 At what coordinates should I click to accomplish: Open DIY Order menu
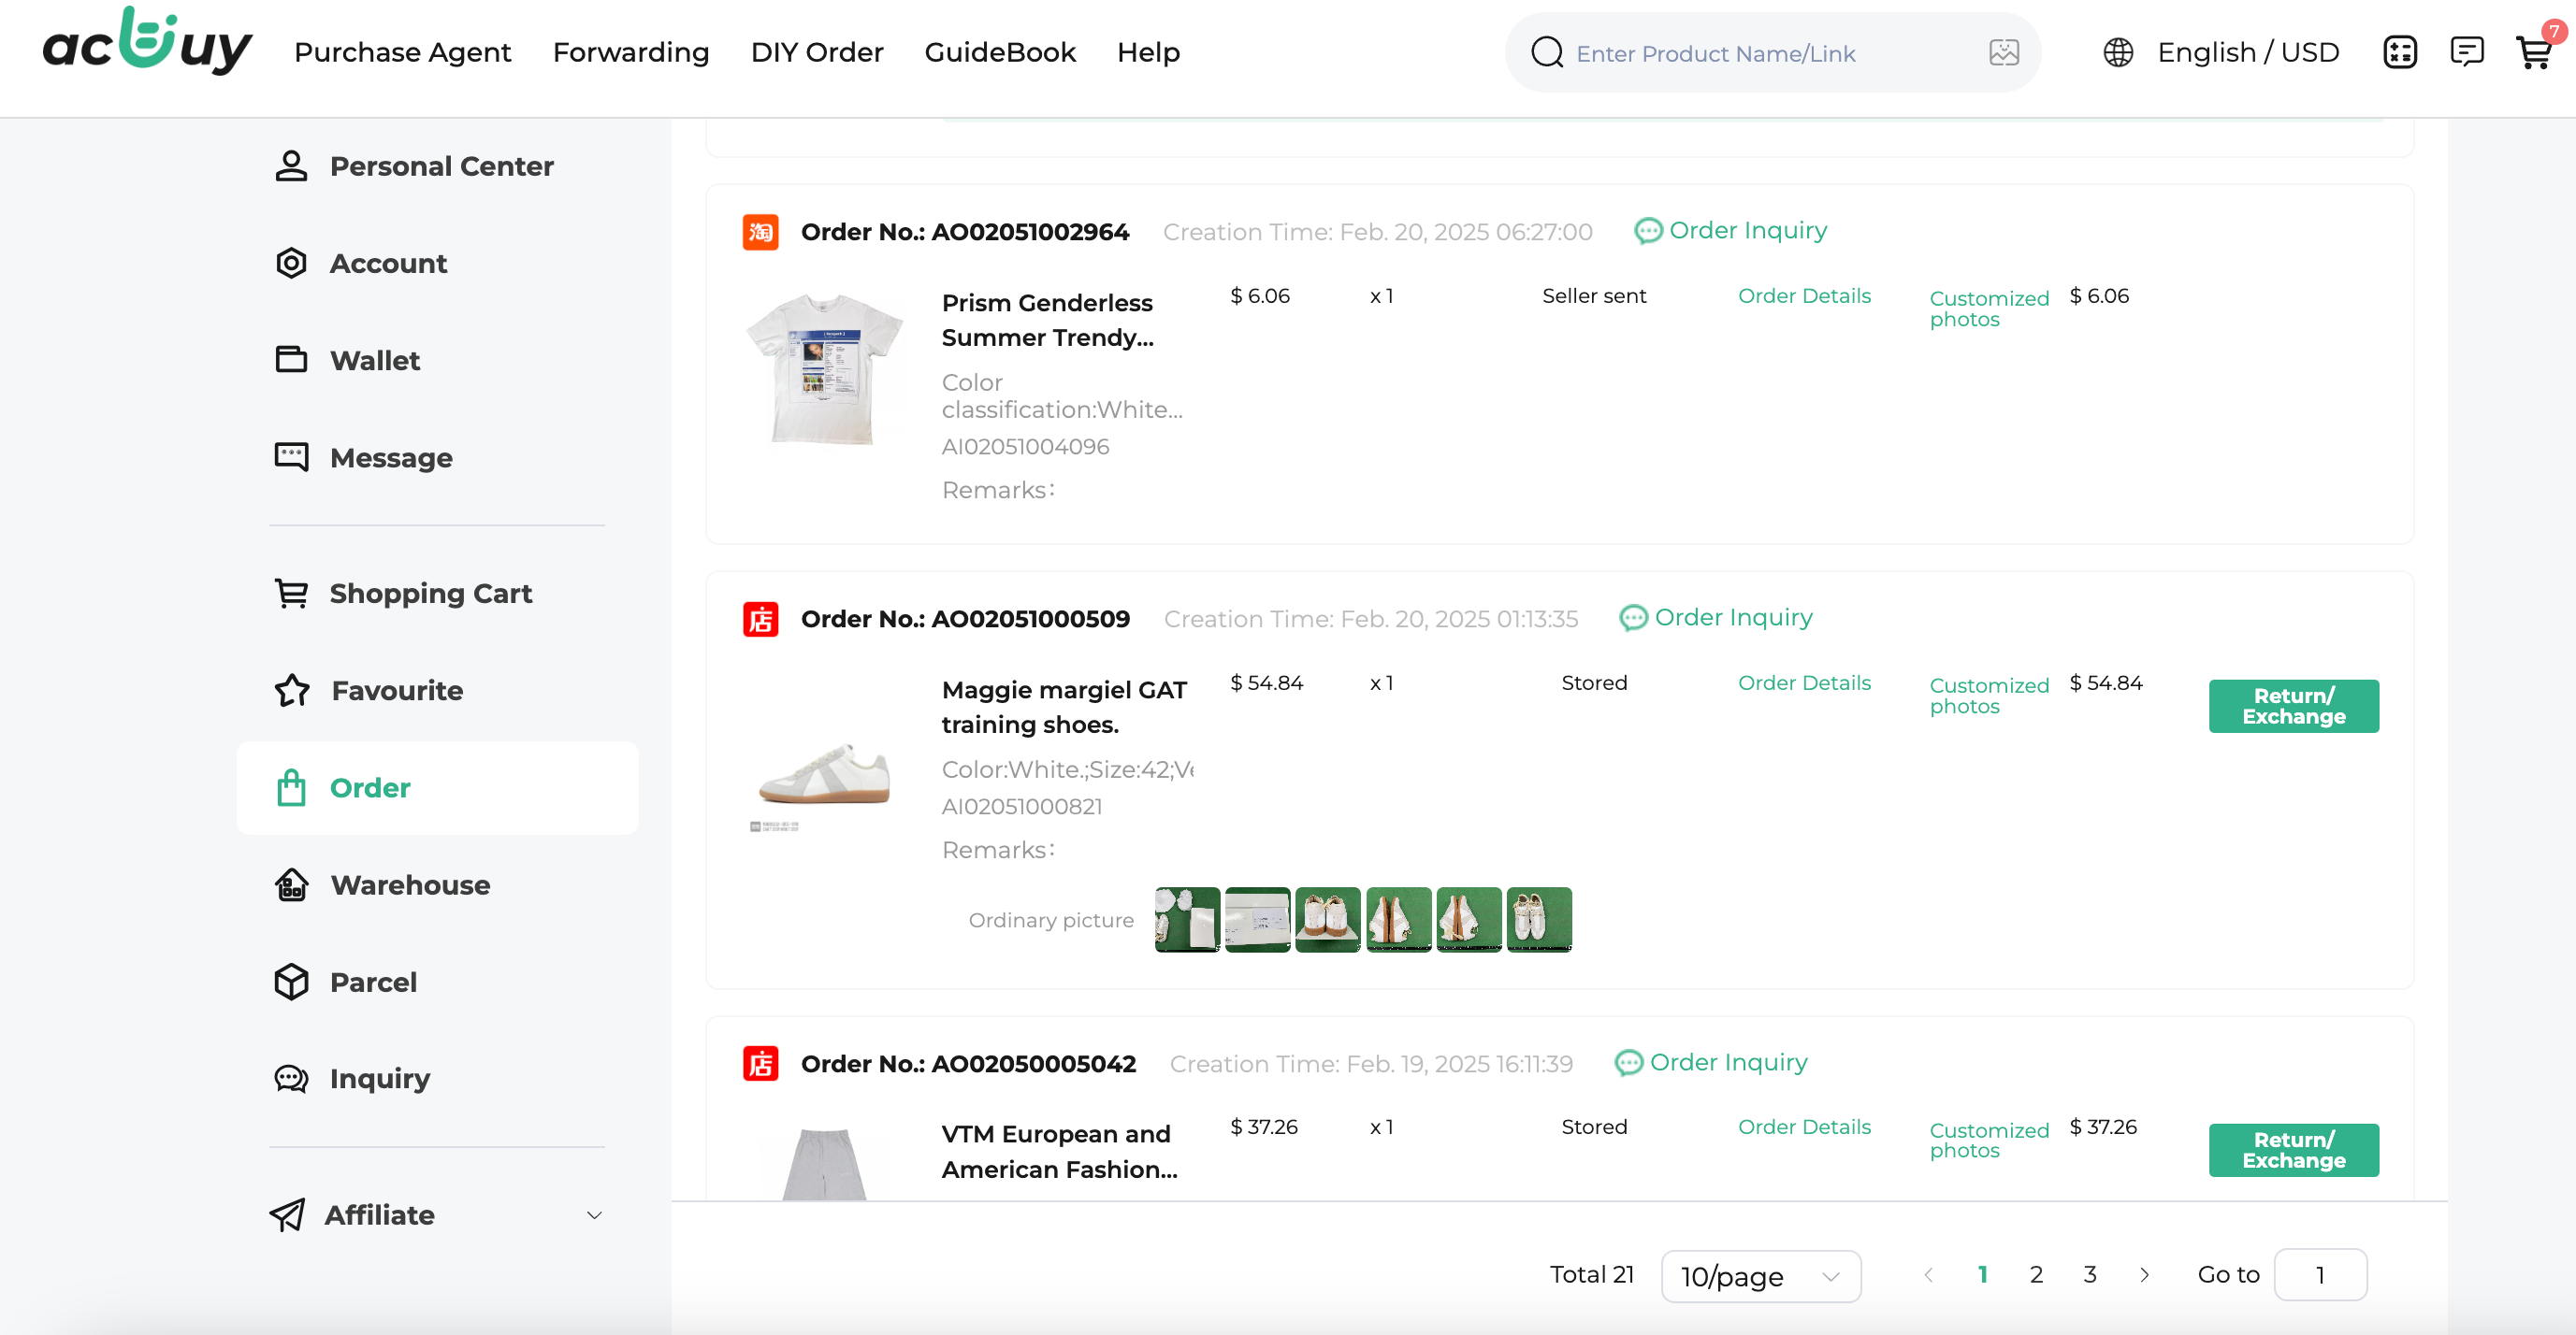(817, 52)
